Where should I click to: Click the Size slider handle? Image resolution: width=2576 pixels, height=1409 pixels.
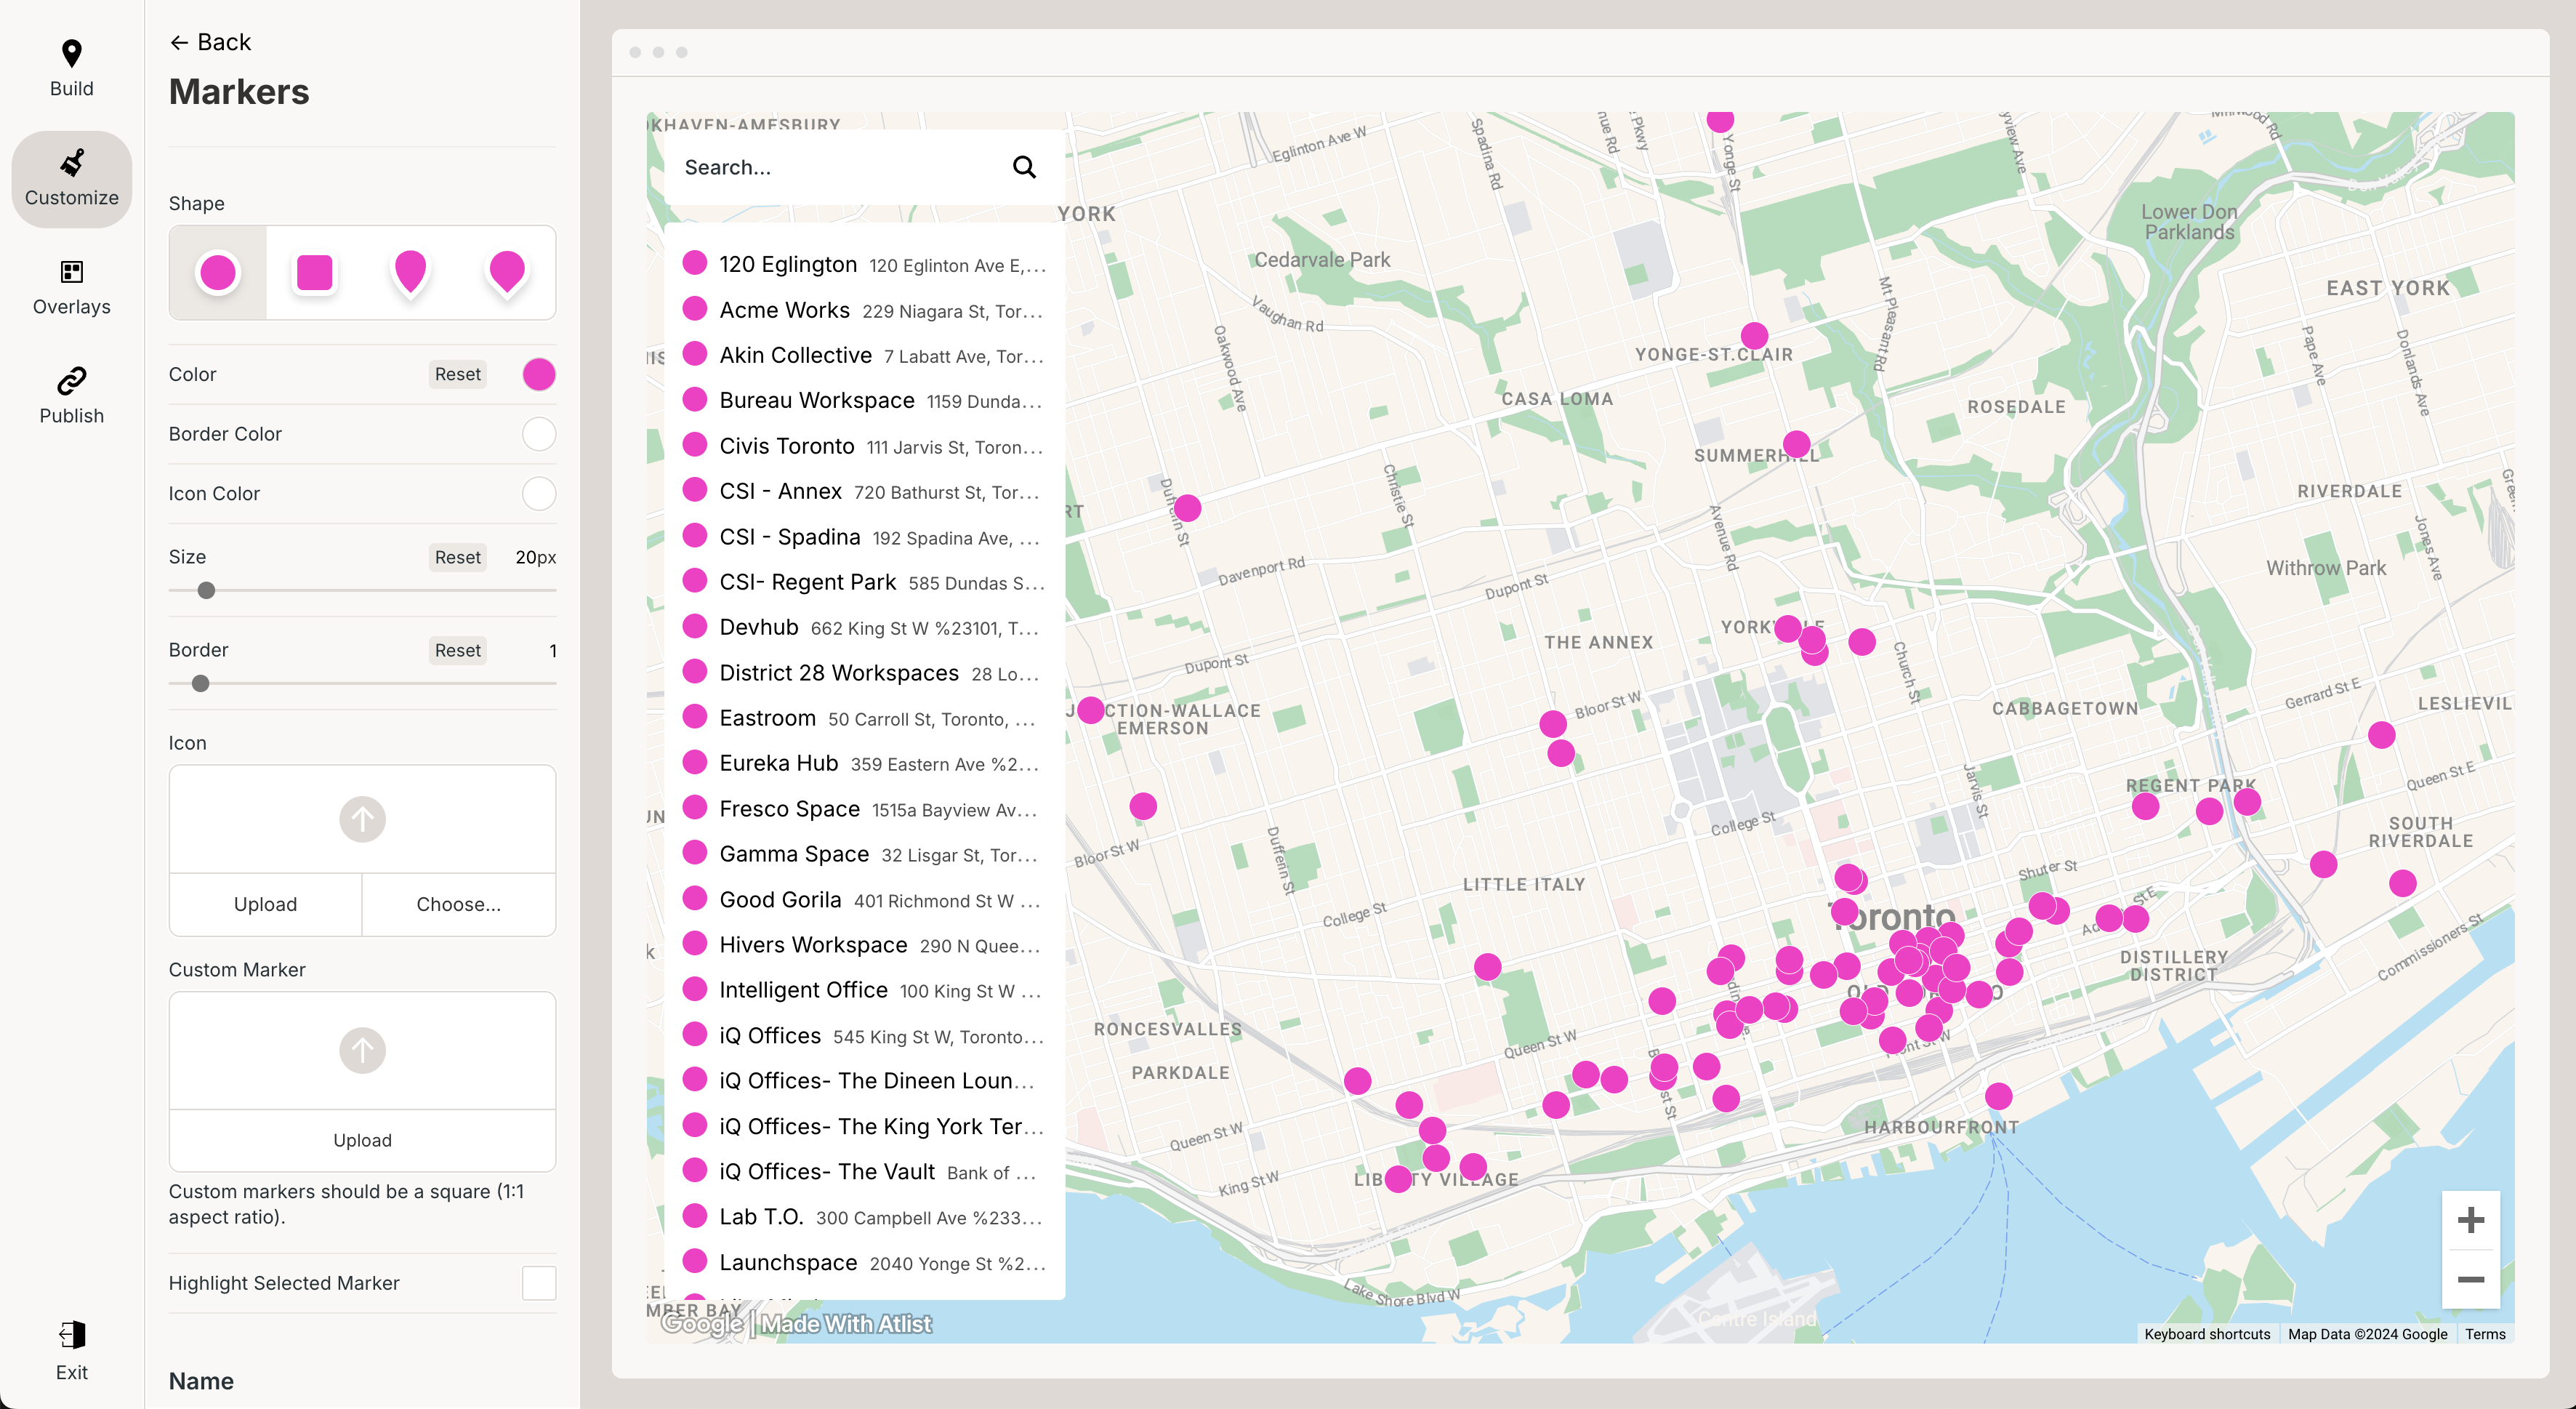(x=206, y=591)
